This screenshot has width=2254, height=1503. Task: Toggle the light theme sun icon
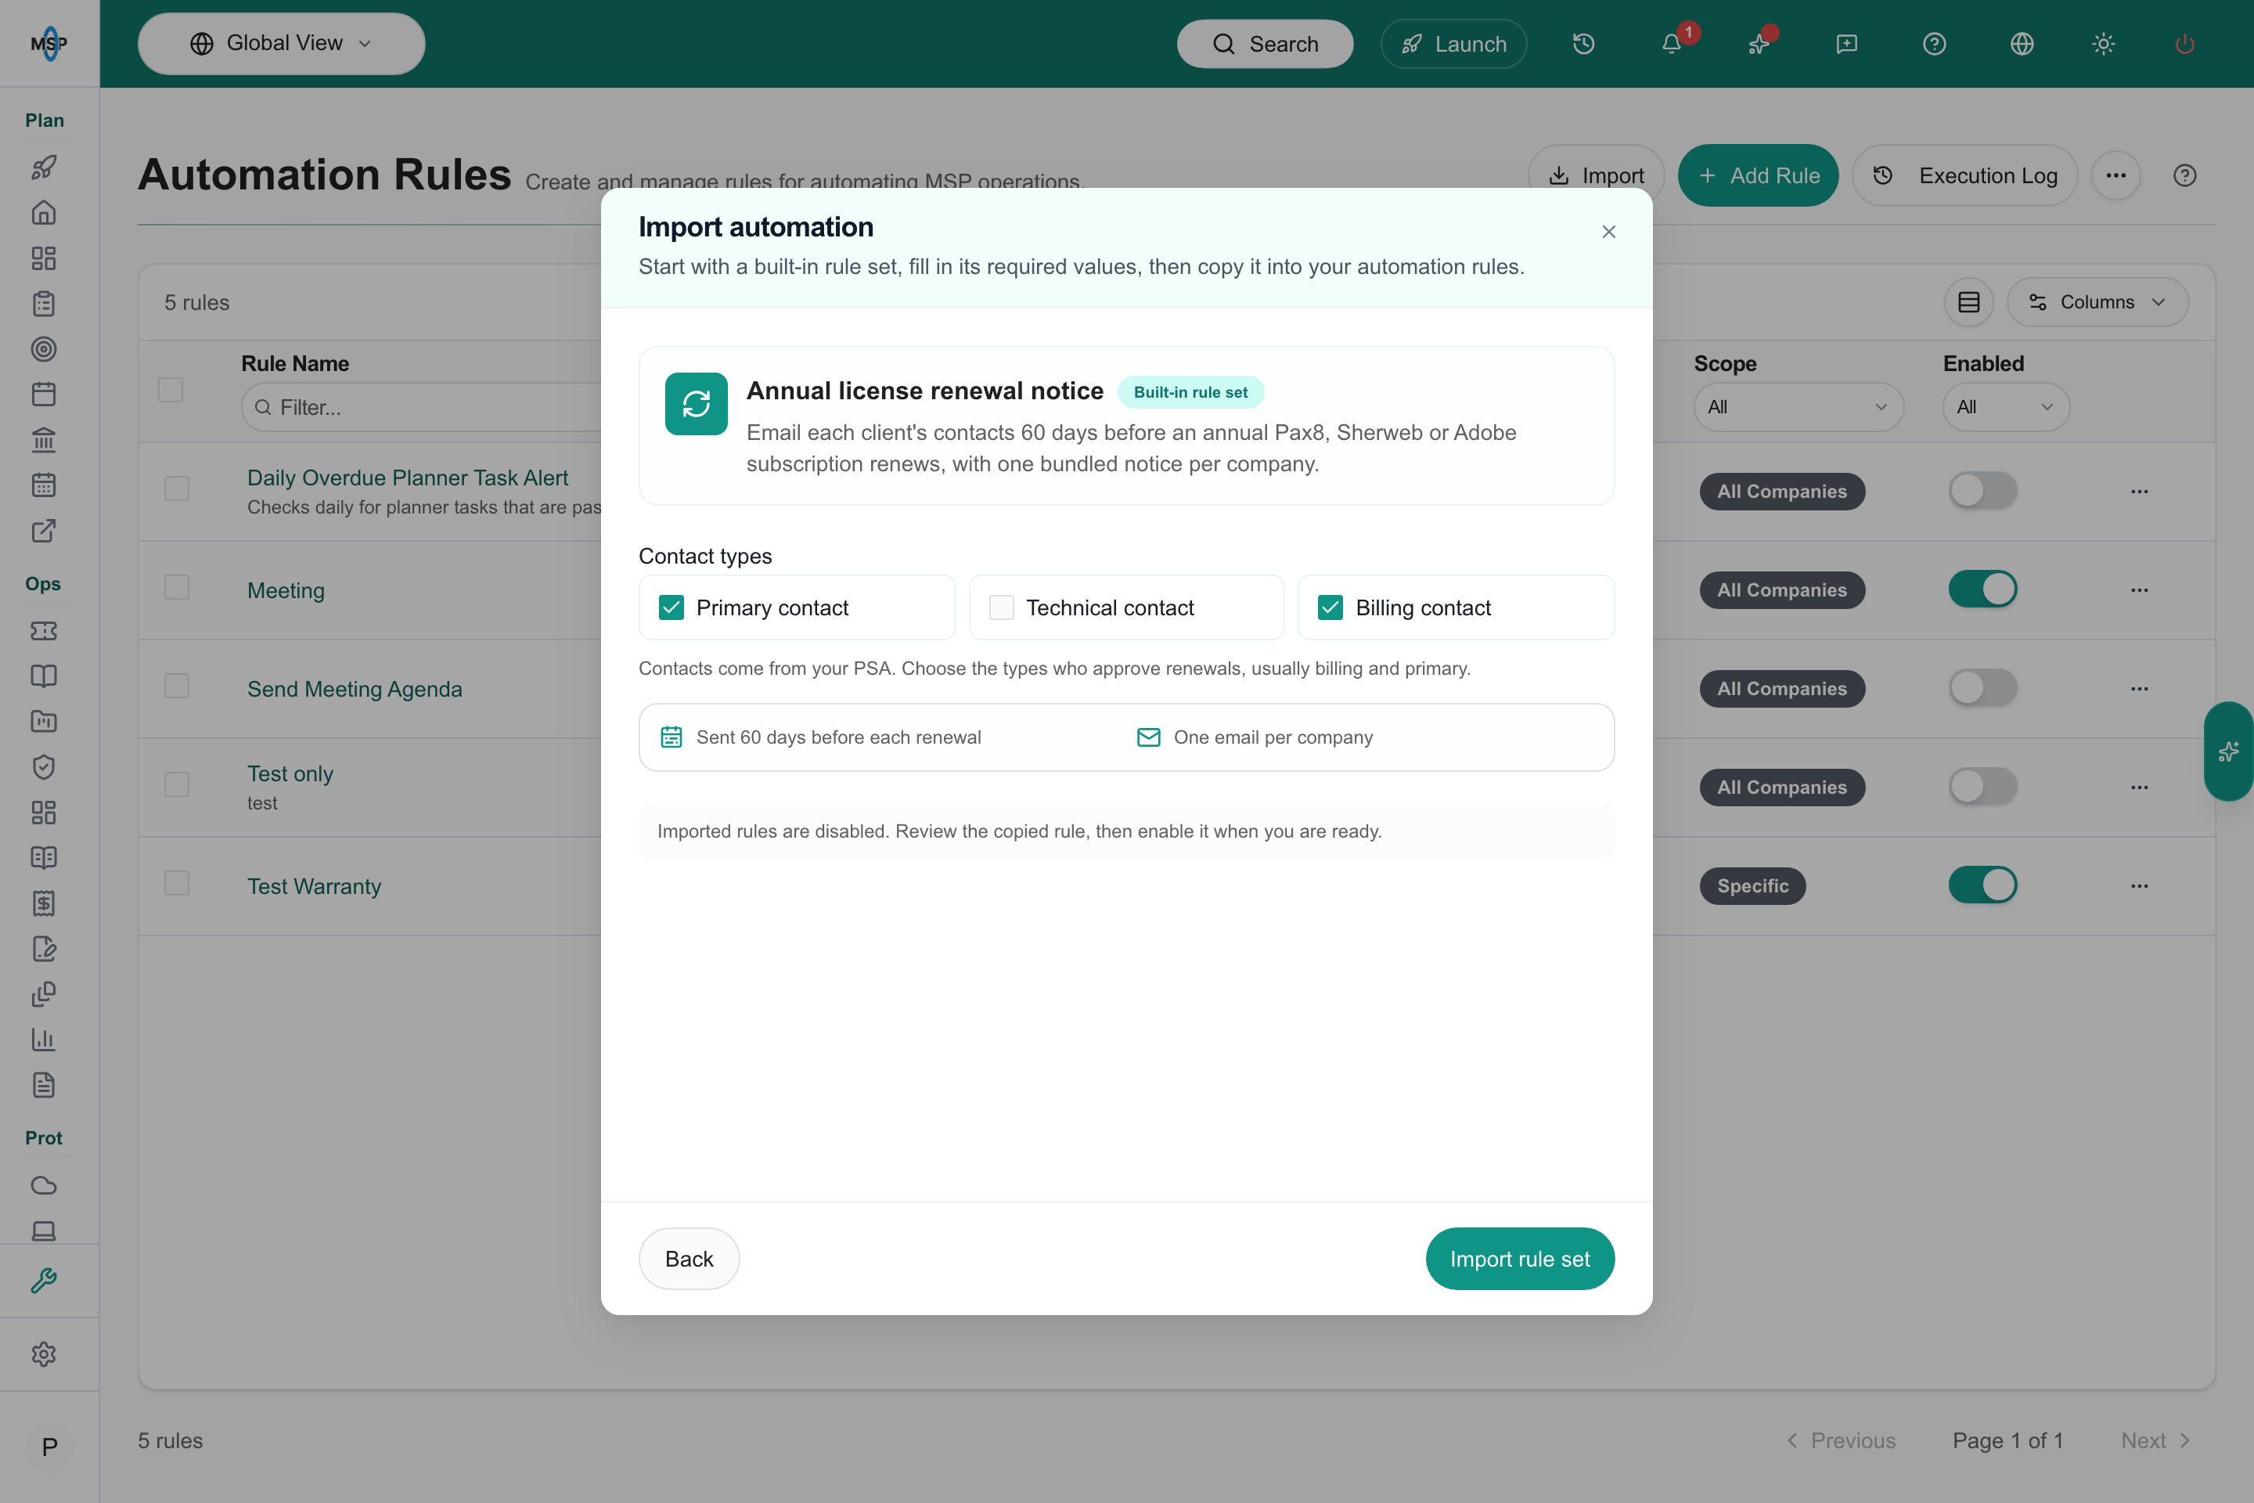[2104, 44]
